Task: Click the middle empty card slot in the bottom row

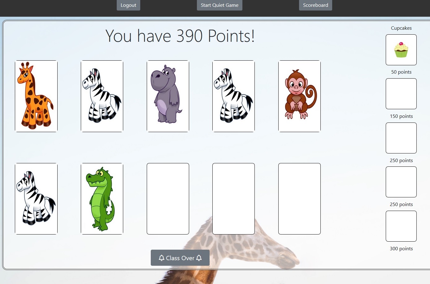Action: tap(233, 199)
